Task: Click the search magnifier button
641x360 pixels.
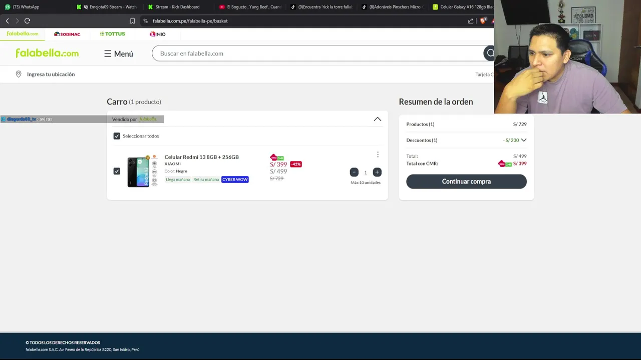Action: [490, 53]
